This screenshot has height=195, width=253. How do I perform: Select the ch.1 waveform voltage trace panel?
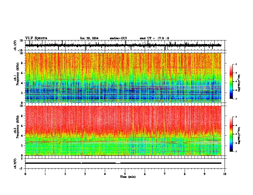tap(126, 45)
